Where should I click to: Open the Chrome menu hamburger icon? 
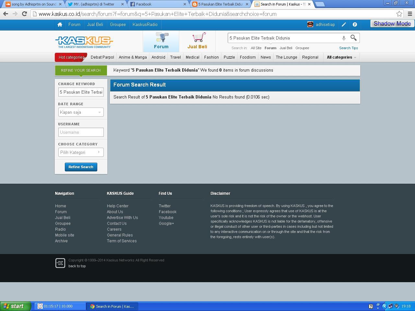tap(409, 14)
